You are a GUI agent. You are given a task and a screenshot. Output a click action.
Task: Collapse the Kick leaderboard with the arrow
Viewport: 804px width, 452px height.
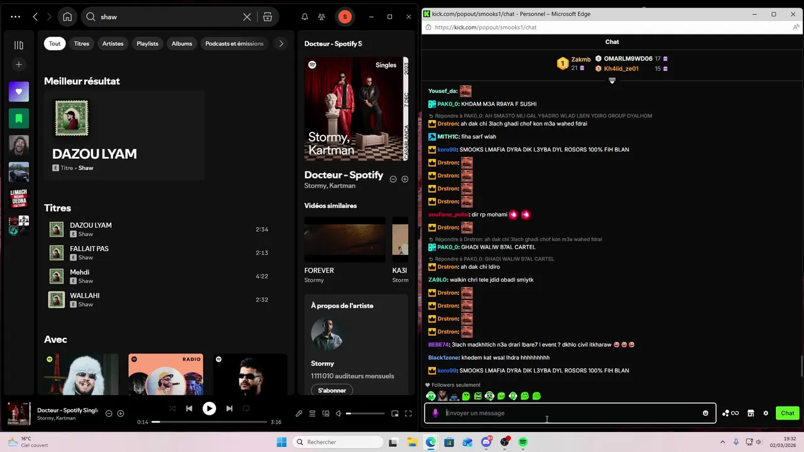pos(612,80)
